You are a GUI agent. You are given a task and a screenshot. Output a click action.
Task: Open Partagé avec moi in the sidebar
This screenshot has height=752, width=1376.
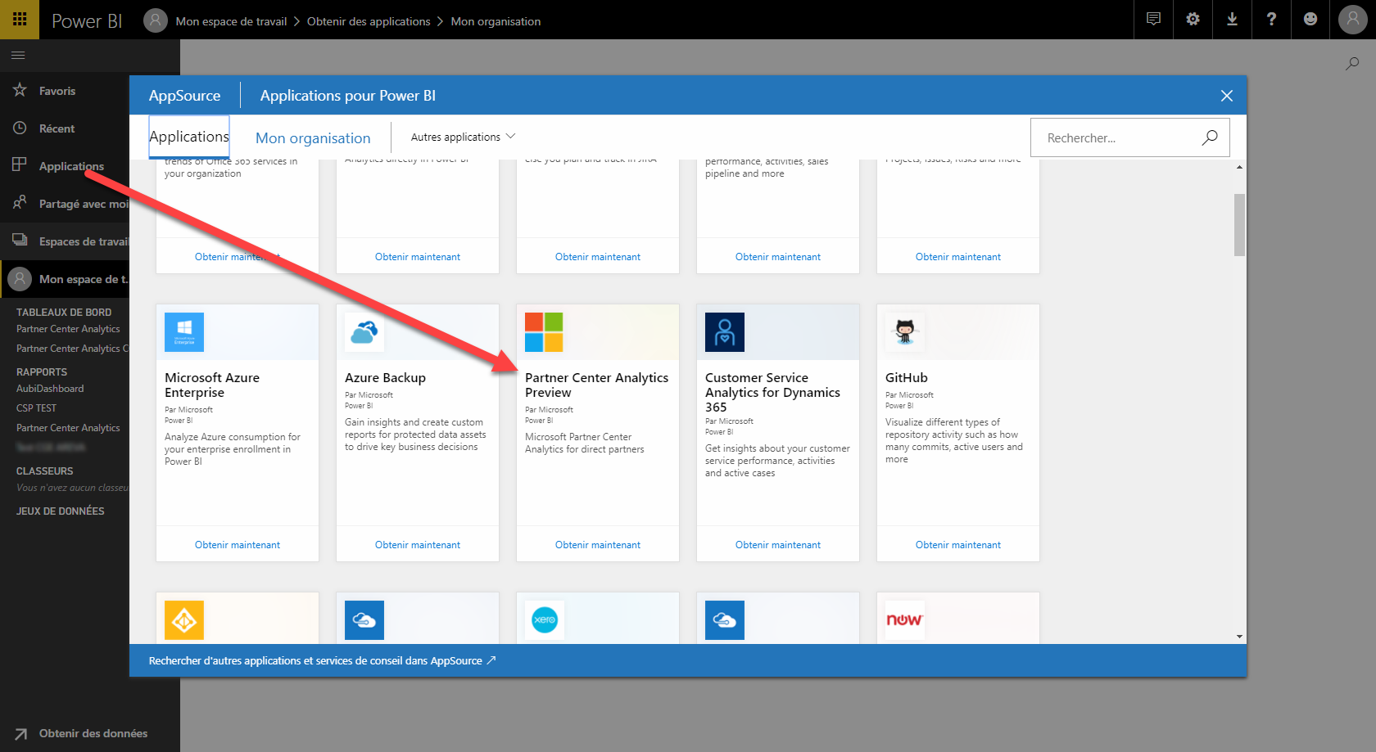[84, 204]
